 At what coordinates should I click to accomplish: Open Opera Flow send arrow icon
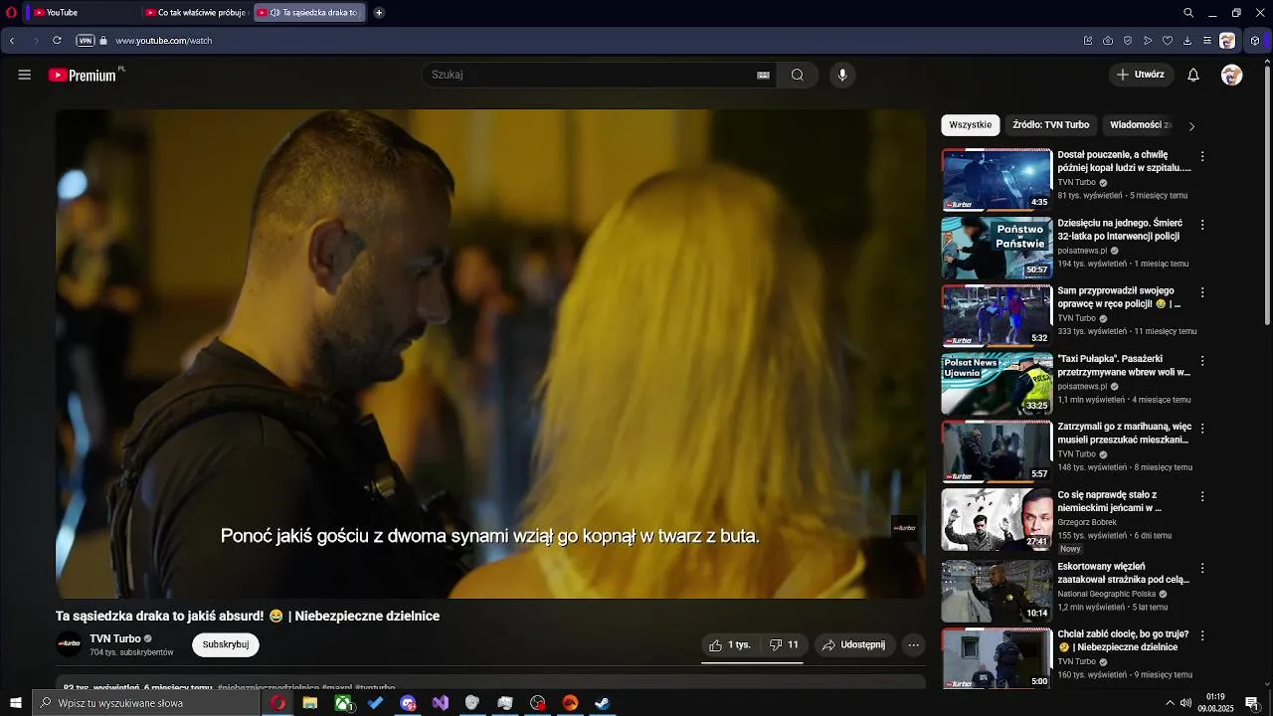1148,41
